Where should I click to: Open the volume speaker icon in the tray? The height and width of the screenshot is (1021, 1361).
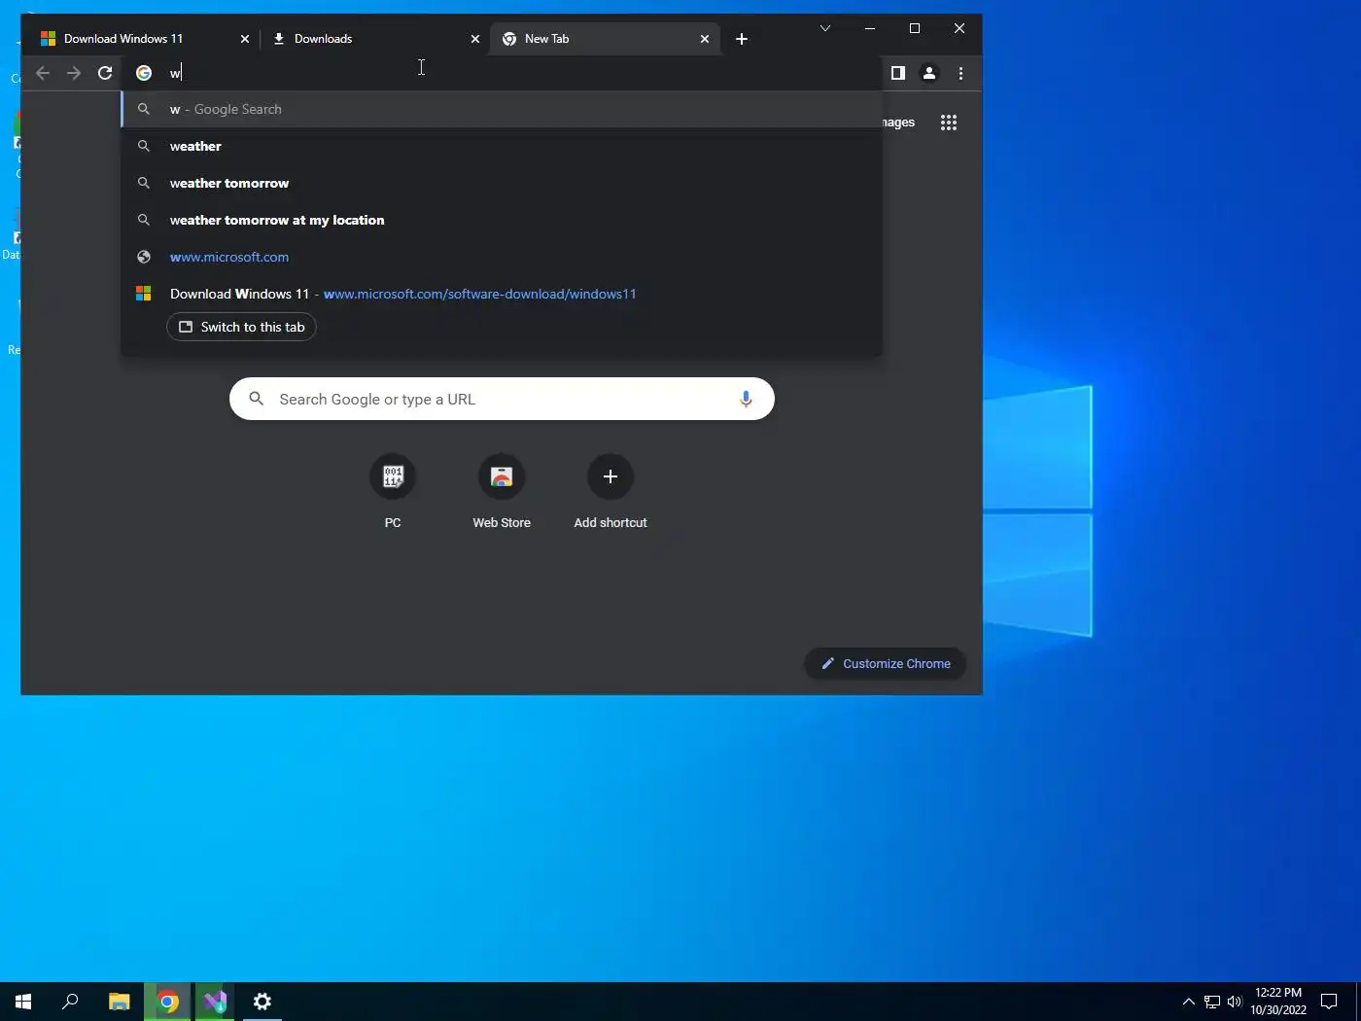click(x=1235, y=1002)
